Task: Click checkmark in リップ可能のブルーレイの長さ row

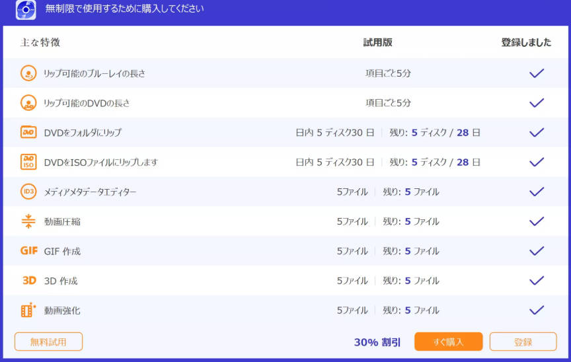Action: (x=537, y=73)
